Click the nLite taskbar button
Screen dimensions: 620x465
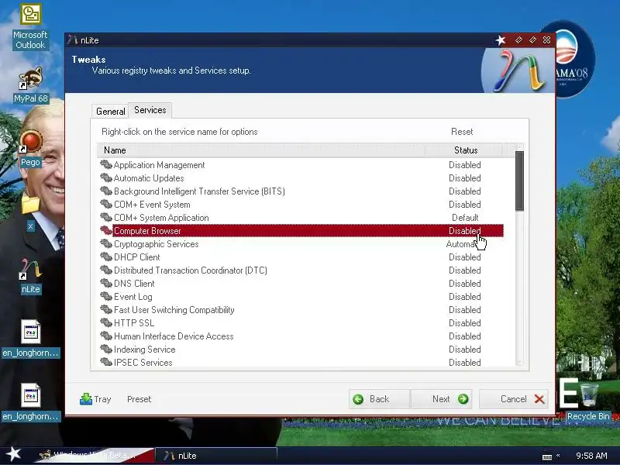(216, 456)
